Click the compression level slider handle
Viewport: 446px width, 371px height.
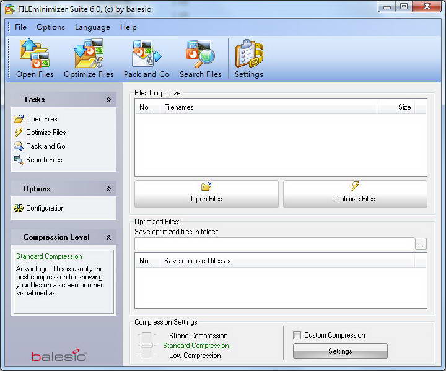pos(146,345)
